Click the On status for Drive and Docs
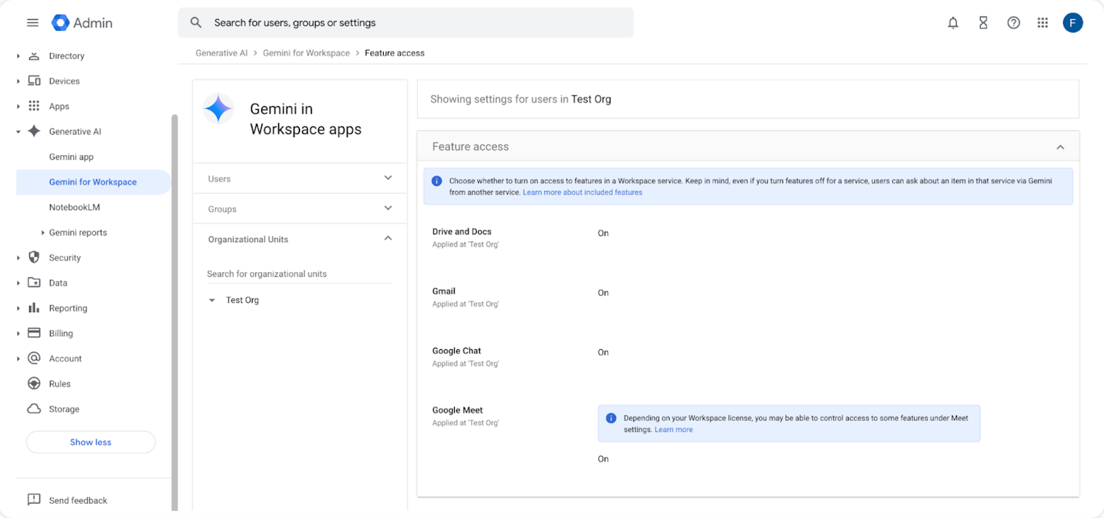1104x518 pixels. click(603, 233)
